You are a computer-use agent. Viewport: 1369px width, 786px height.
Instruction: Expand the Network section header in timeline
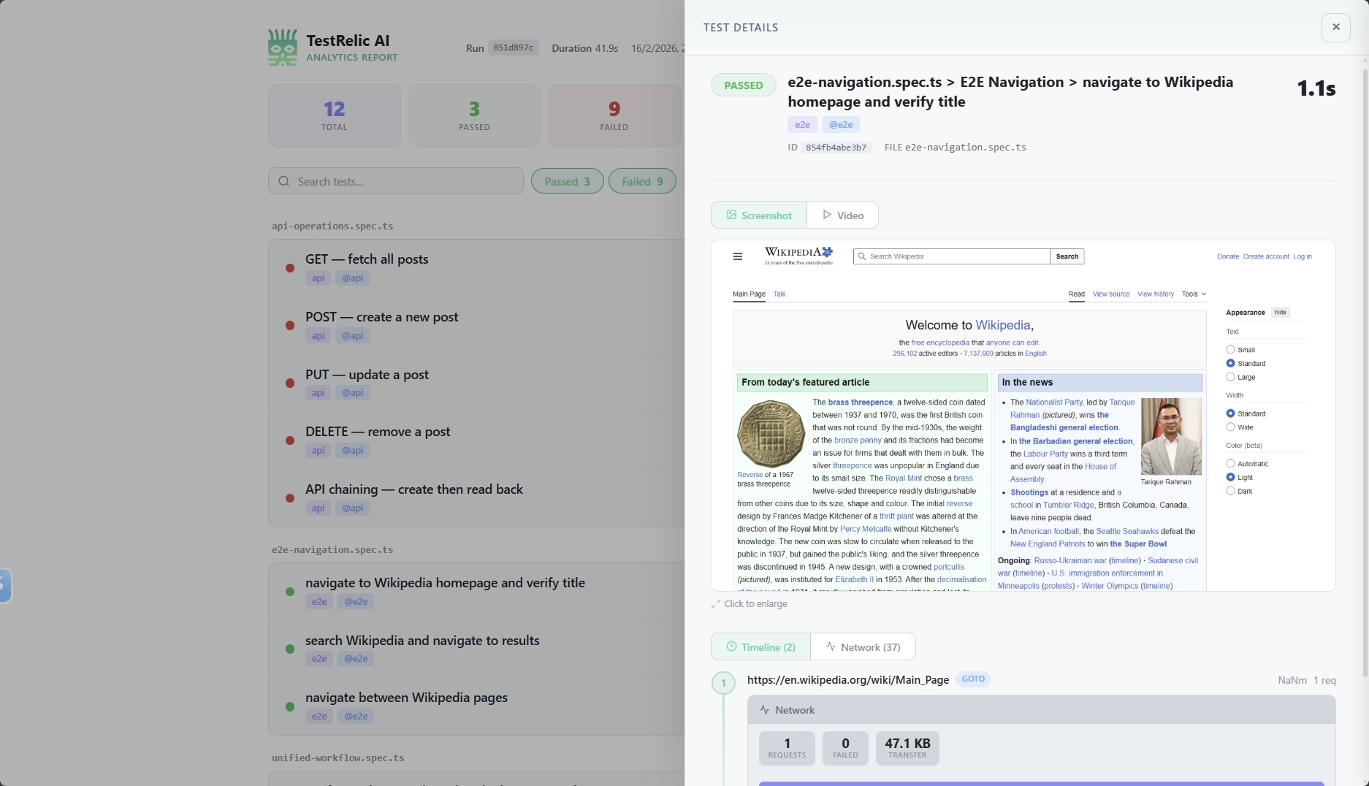pos(1041,709)
